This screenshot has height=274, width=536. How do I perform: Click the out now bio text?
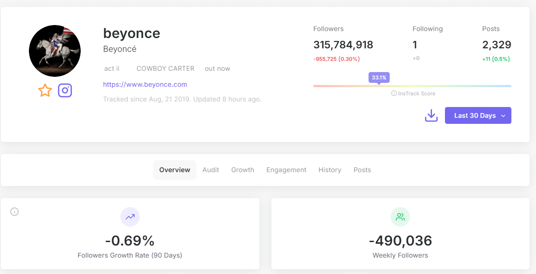pyautogui.click(x=218, y=69)
